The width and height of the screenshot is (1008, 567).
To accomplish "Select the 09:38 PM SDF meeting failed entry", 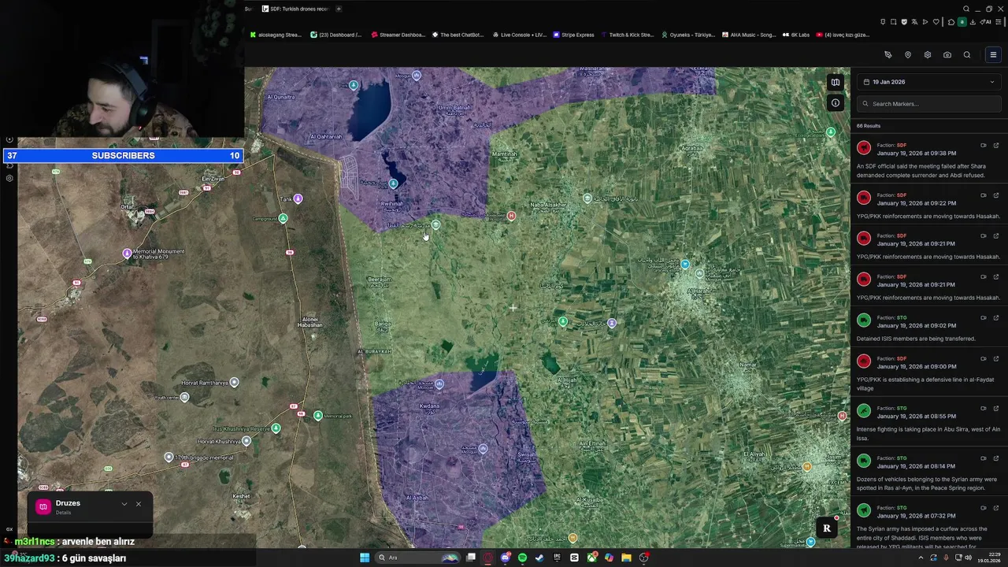I will click(928, 160).
